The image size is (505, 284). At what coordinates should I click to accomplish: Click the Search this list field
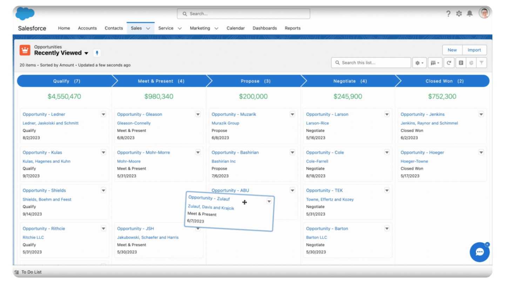tap(371, 63)
